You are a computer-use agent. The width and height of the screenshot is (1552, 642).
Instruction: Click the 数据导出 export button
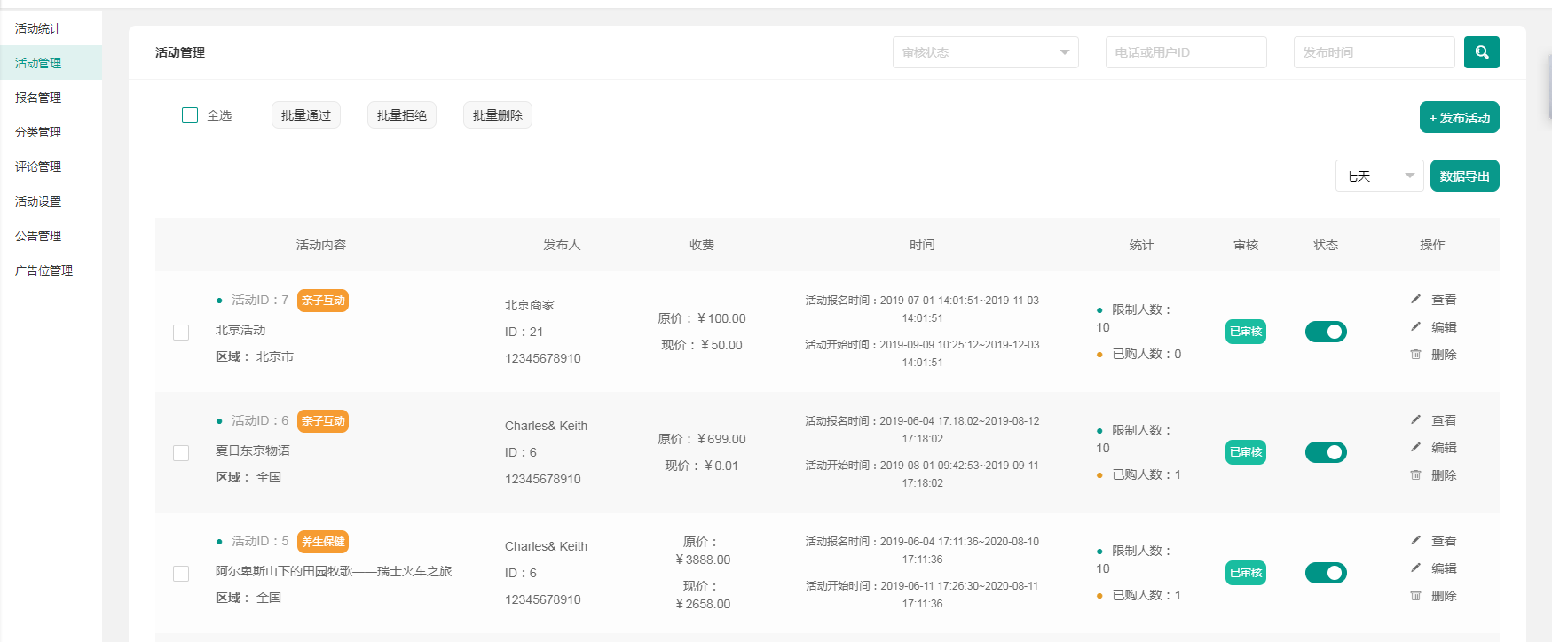(1463, 176)
